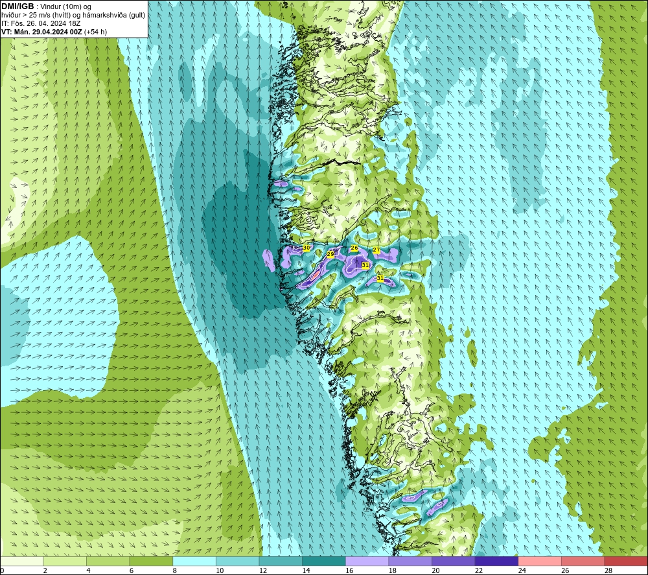
Task: Pick the palest 0–2 m/s legend color
Action: point(21,561)
